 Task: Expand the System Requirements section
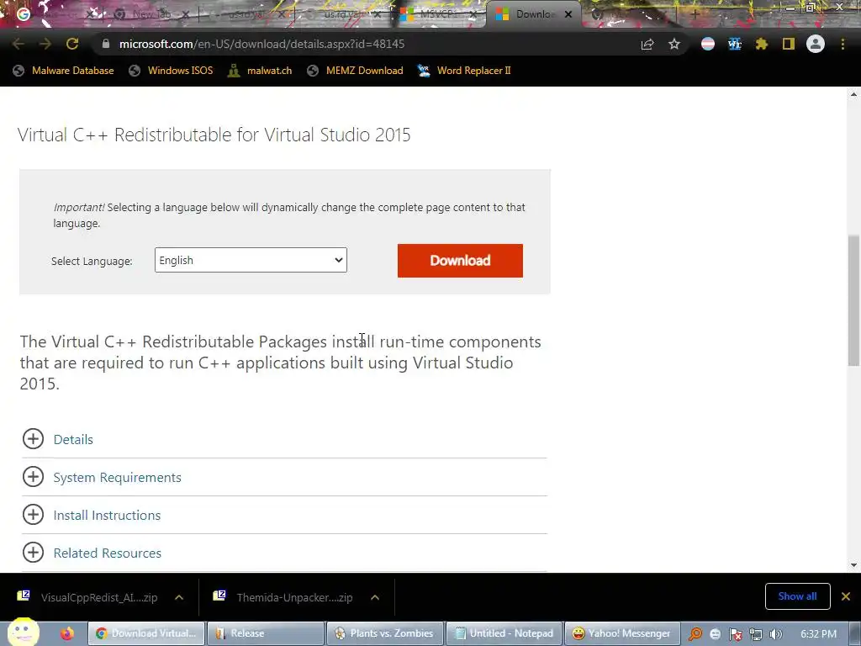(117, 478)
